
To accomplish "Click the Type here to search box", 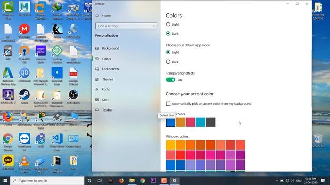I will [47, 180].
